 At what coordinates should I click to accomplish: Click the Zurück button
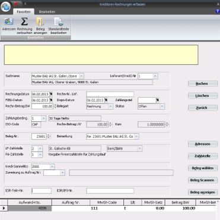[203, 108]
